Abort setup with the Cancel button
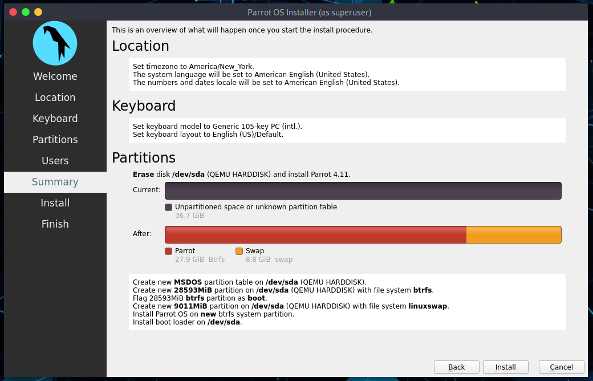 561,367
